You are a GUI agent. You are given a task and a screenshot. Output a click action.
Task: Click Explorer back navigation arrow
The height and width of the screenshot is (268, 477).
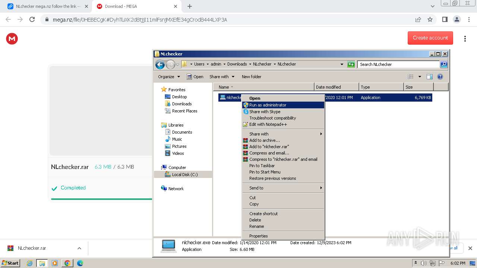point(160,64)
